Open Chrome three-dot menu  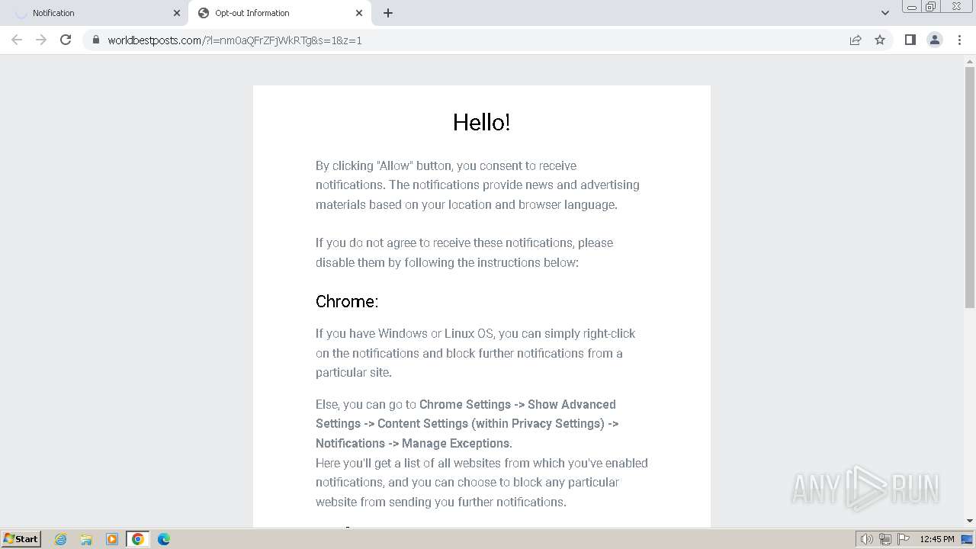pyautogui.click(x=959, y=40)
